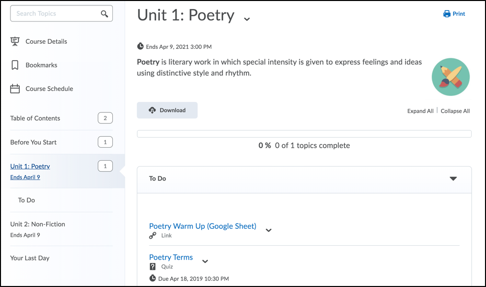
Task: Click the topics completion progress bar
Action: (304, 134)
